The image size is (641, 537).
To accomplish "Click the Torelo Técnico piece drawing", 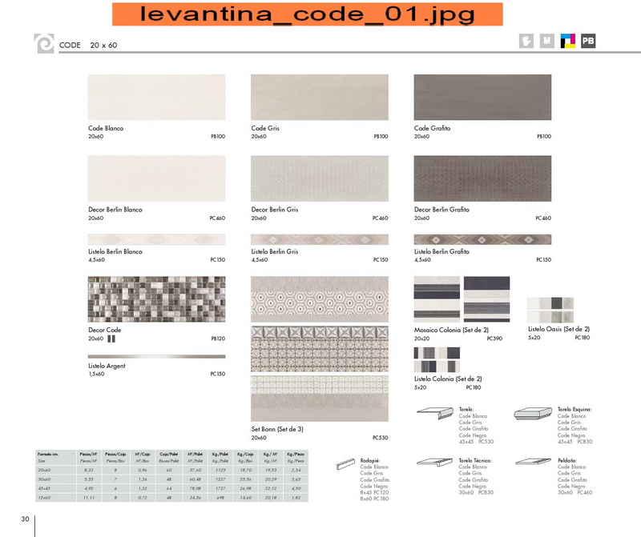I will point(435,462).
